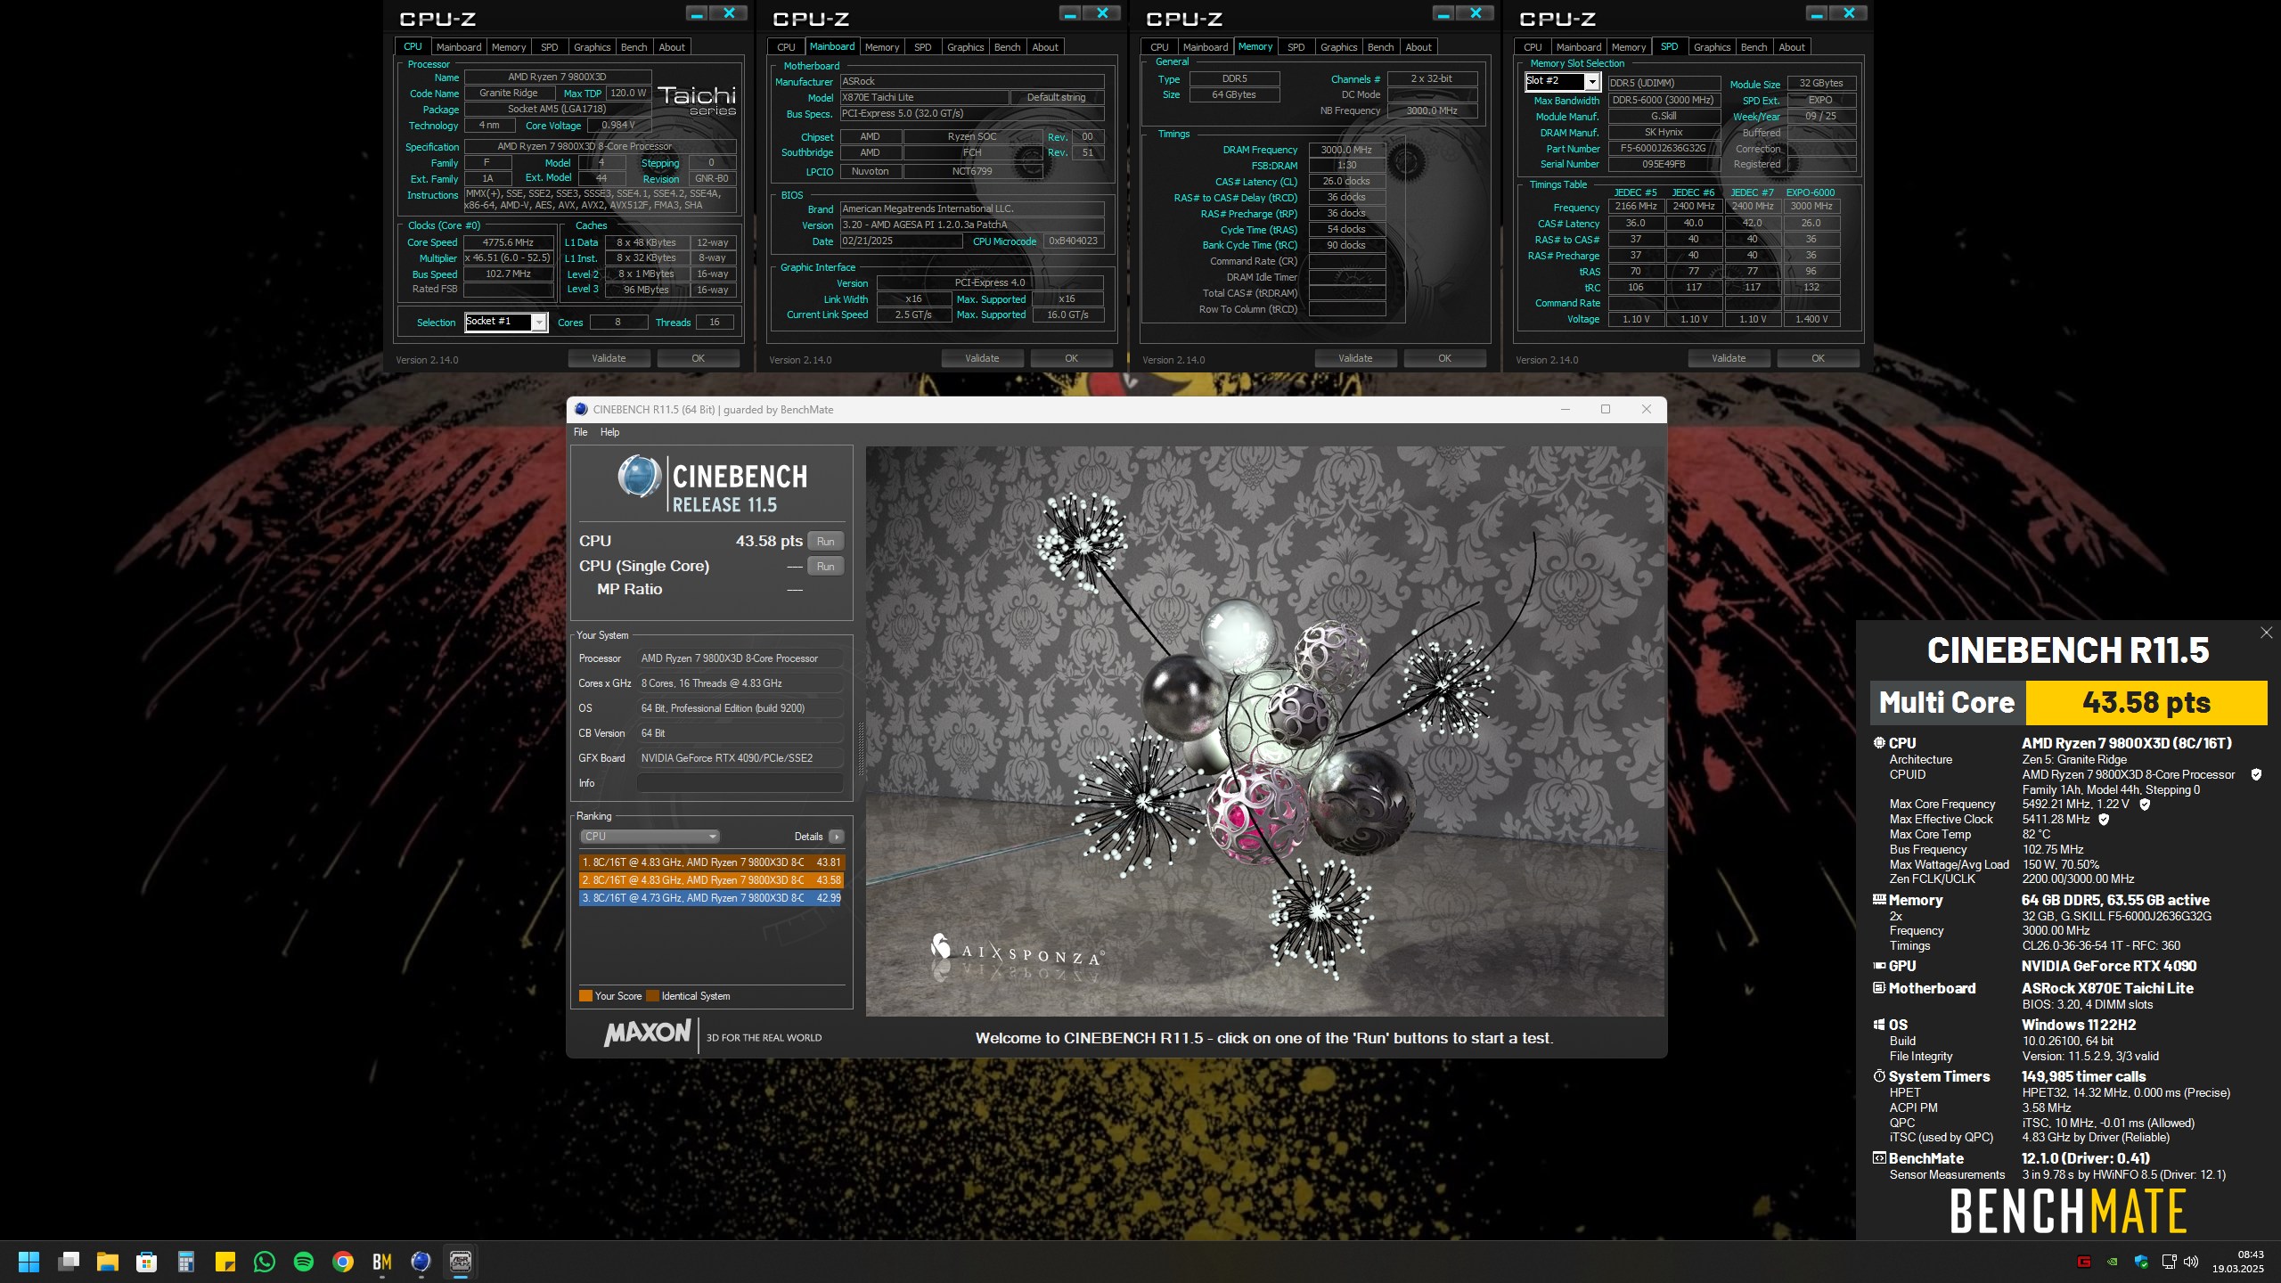
Task: Click the shield next to Max Core Frequency
Action: 2145,805
